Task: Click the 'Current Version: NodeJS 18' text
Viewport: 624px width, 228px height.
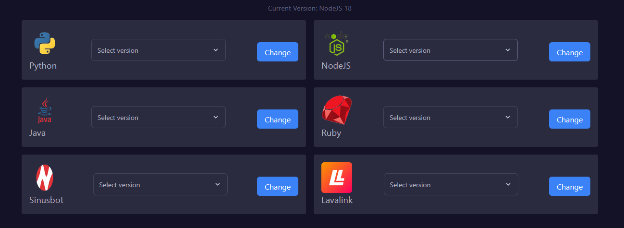Action: click(x=310, y=8)
